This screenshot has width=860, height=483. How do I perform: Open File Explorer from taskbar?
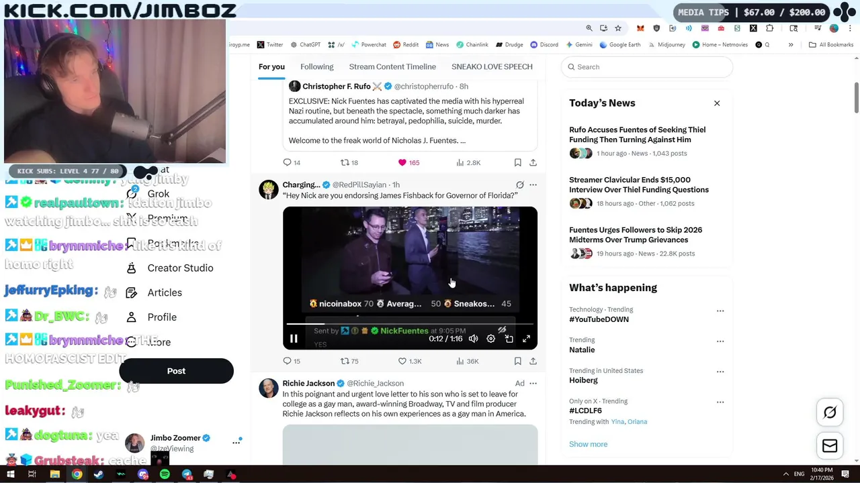(54, 474)
